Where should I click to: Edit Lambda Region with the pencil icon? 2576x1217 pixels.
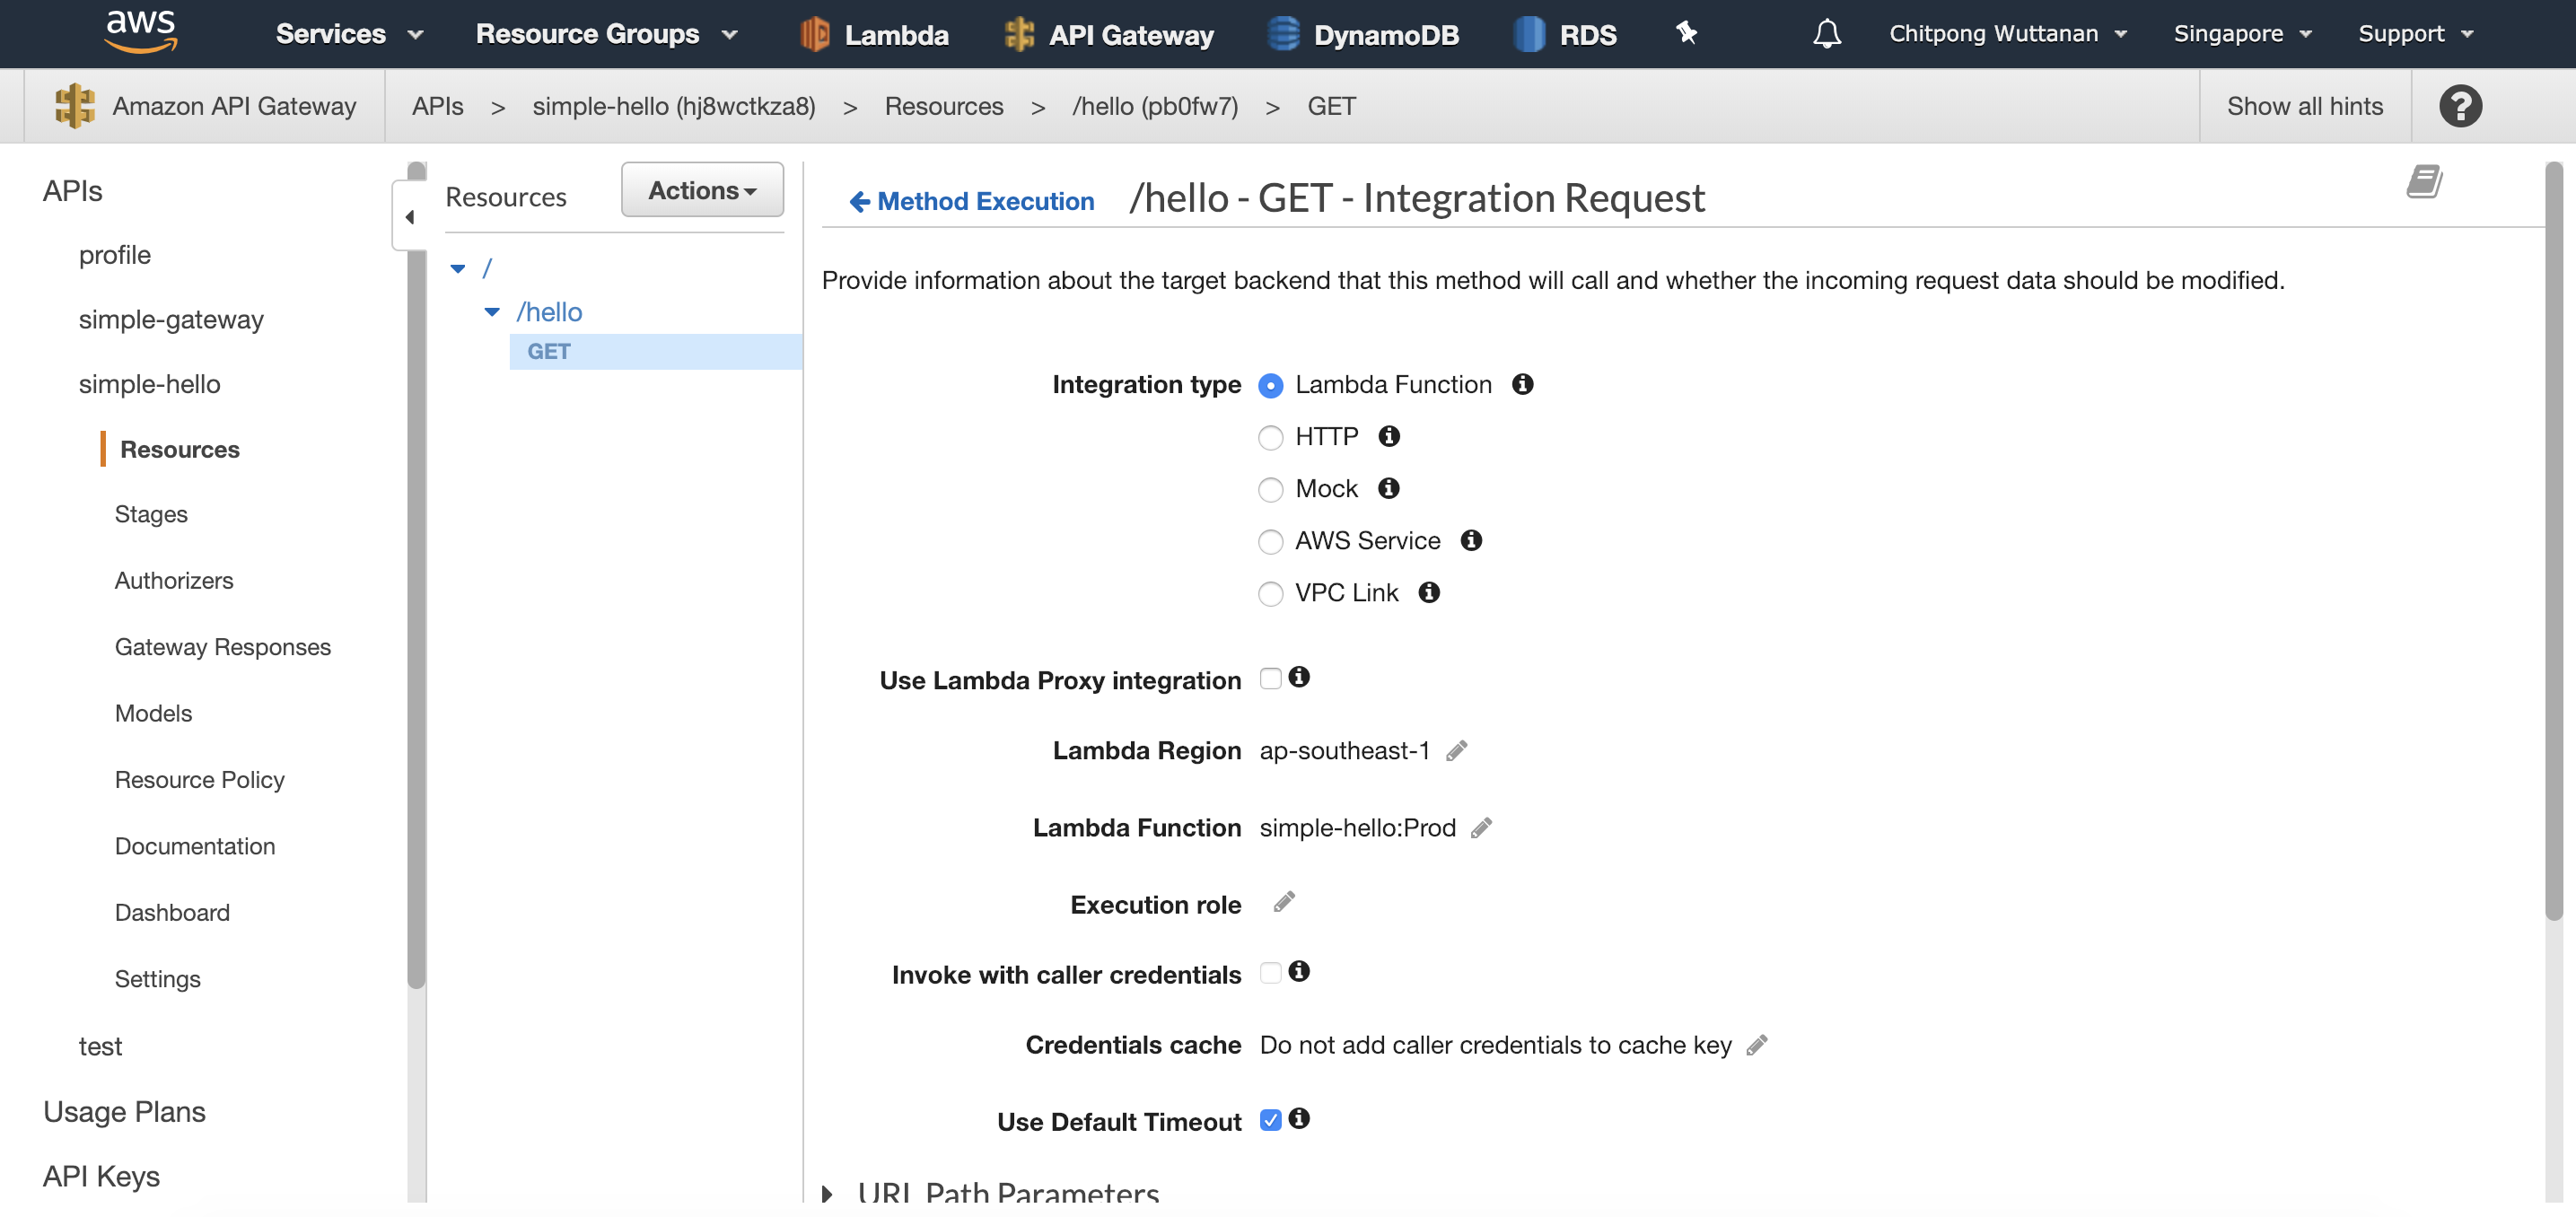point(1457,751)
